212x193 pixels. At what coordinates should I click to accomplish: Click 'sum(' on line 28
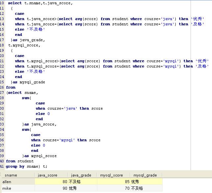click(26, 98)
